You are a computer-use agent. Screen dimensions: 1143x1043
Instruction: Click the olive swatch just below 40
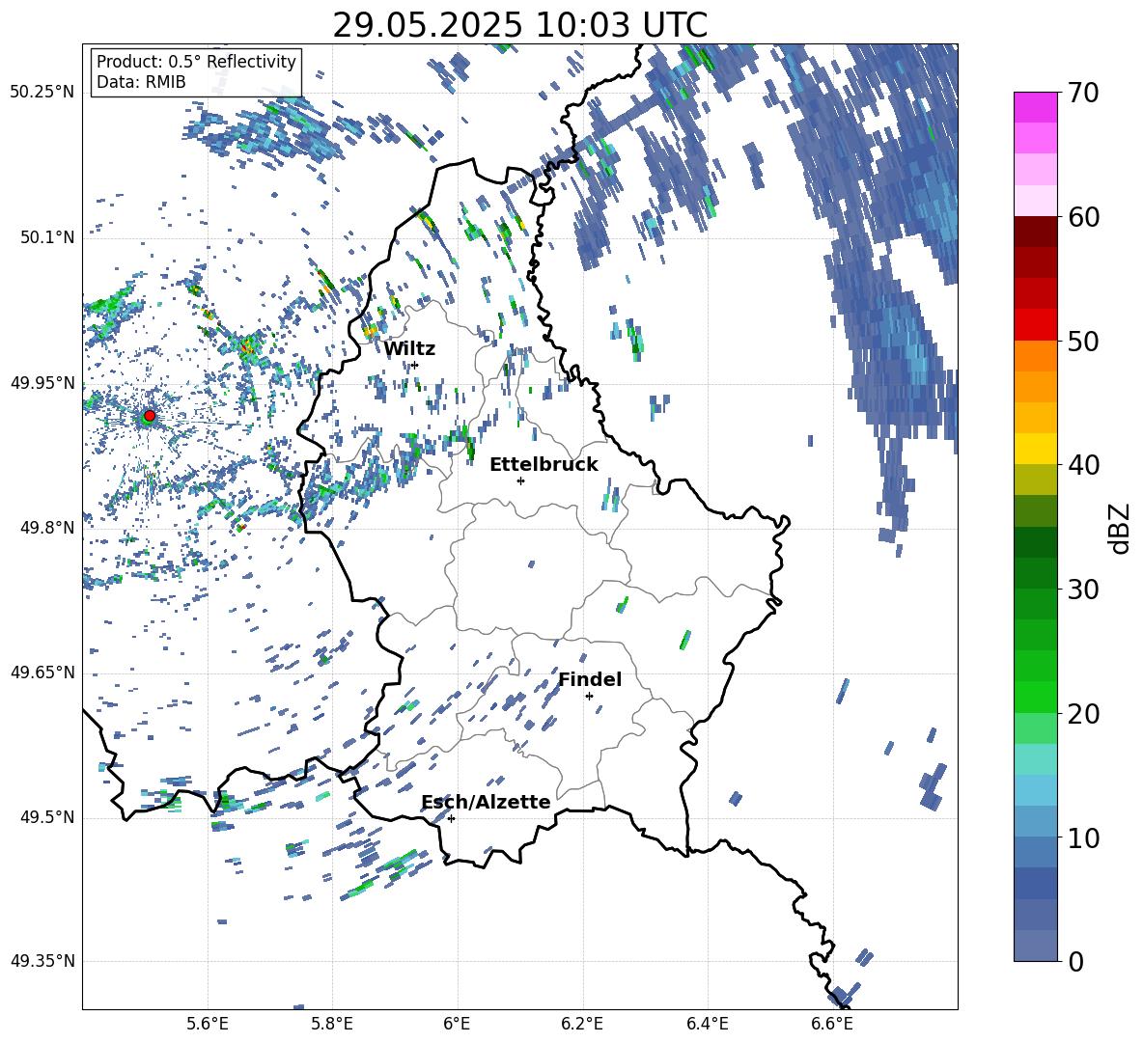[x=1035, y=480]
